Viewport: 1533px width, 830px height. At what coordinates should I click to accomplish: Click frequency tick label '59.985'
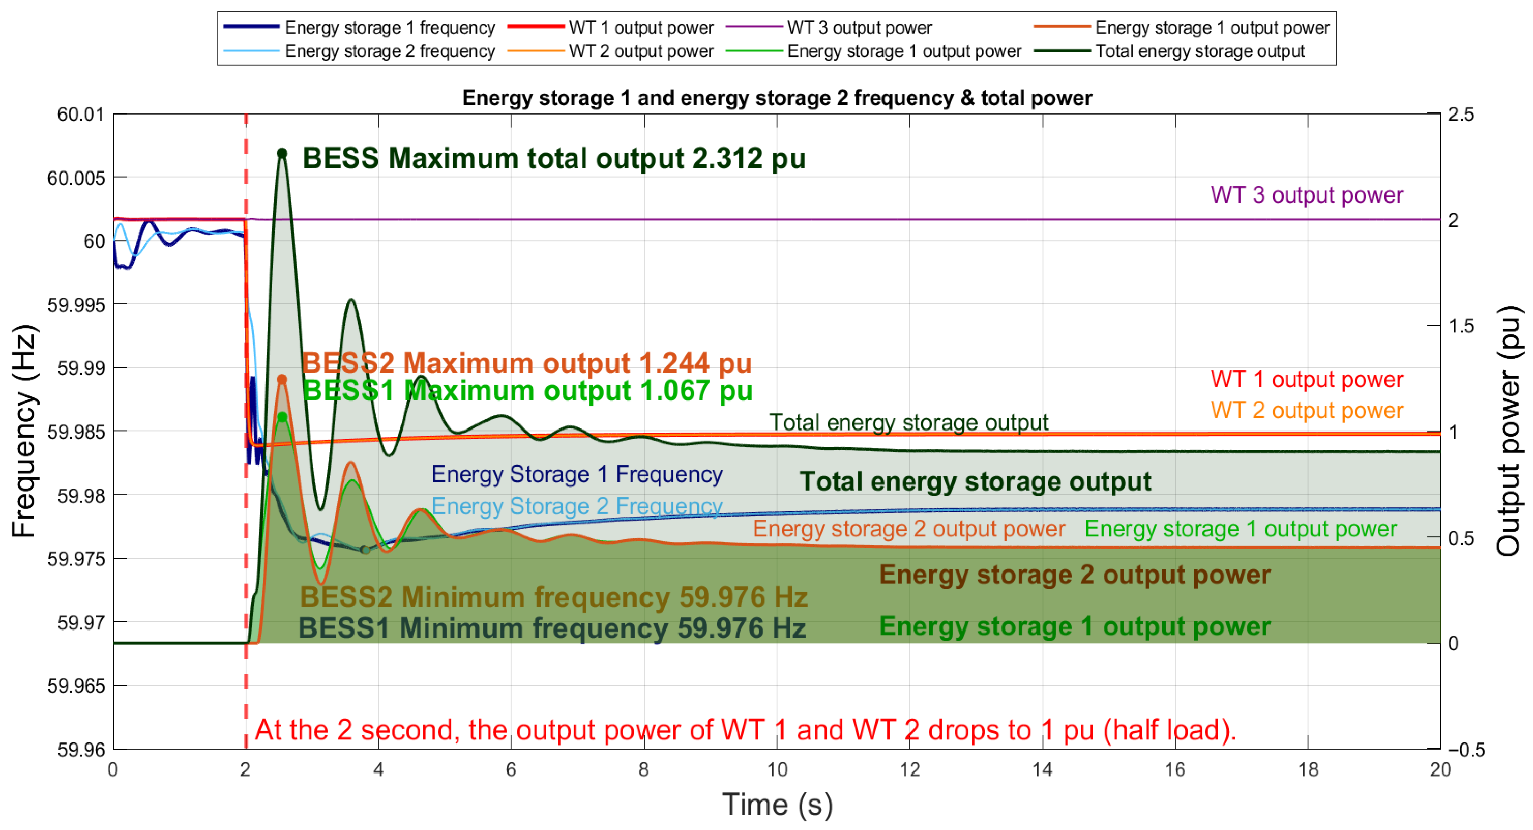point(76,432)
